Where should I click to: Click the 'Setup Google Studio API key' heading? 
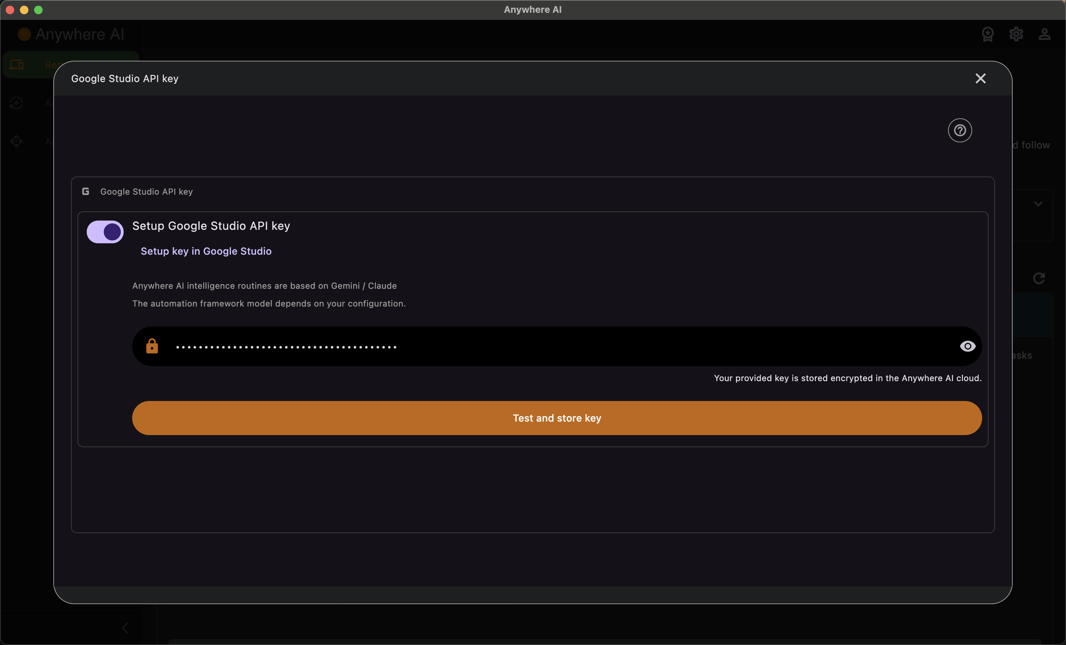[x=211, y=226]
